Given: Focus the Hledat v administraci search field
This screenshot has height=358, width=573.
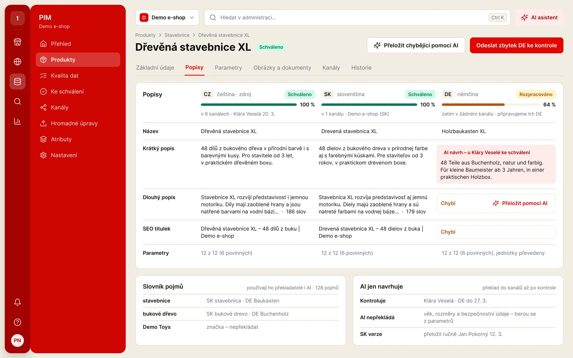Looking at the screenshot, I should click(357, 18).
